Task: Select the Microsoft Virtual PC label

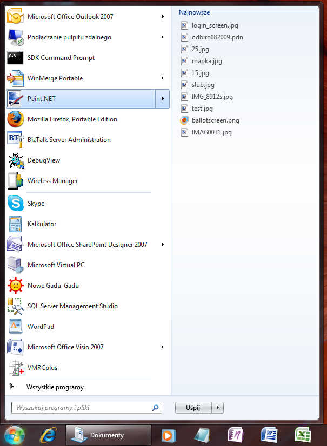Action: pyautogui.click(x=56, y=265)
